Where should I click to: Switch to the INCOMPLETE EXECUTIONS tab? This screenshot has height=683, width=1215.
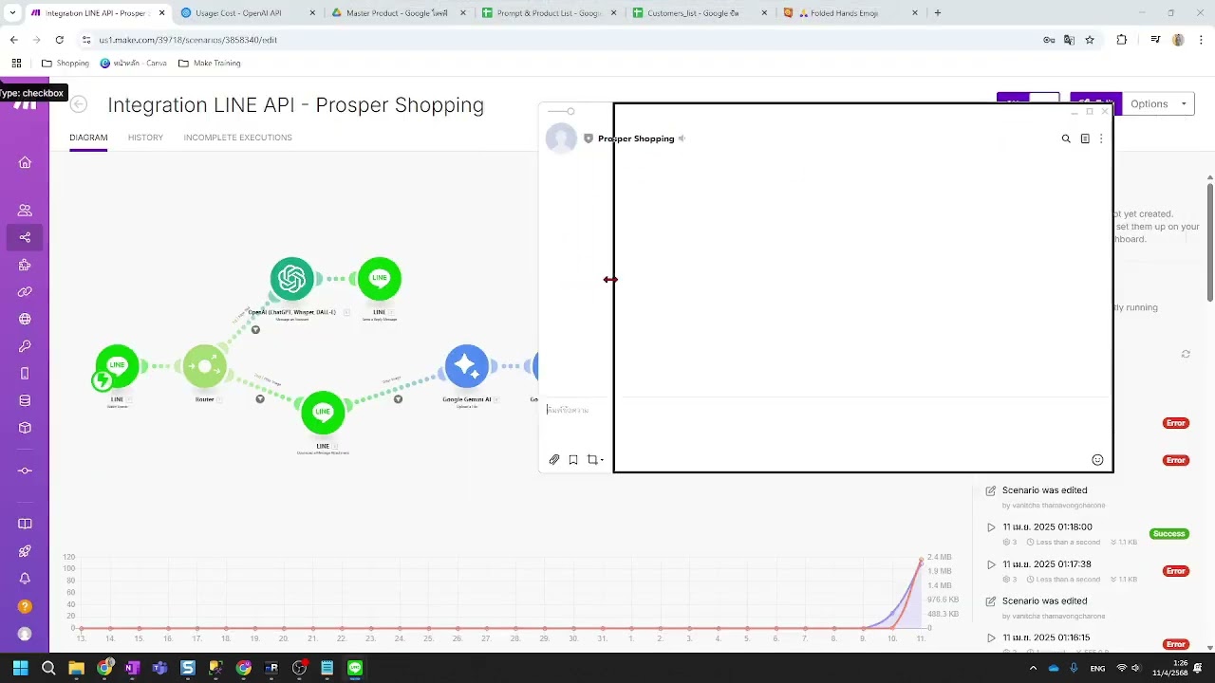pos(237,138)
